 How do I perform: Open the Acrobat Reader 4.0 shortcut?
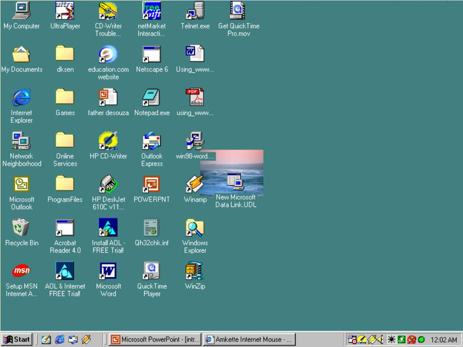point(65,227)
